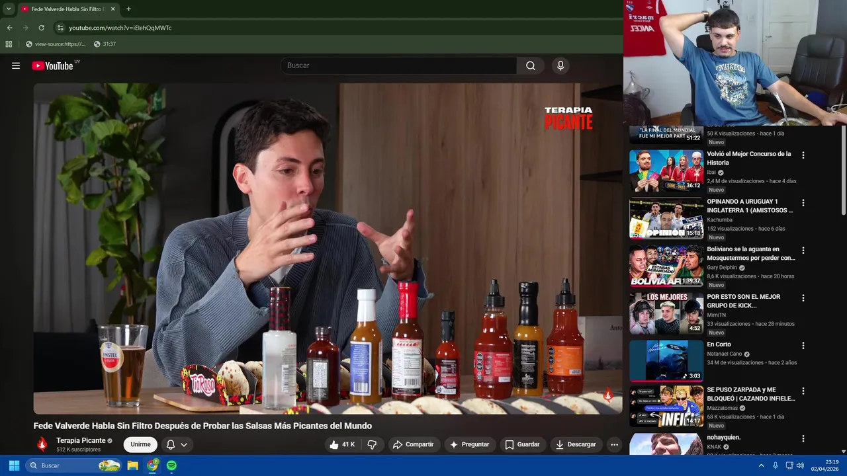Open the En Corto video title
The image size is (847, 476).
pos(719,344)
